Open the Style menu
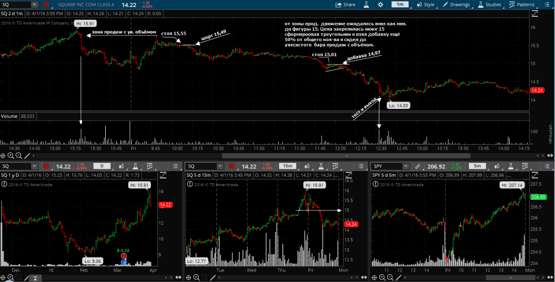555x282 pixels. click(426, 5)
